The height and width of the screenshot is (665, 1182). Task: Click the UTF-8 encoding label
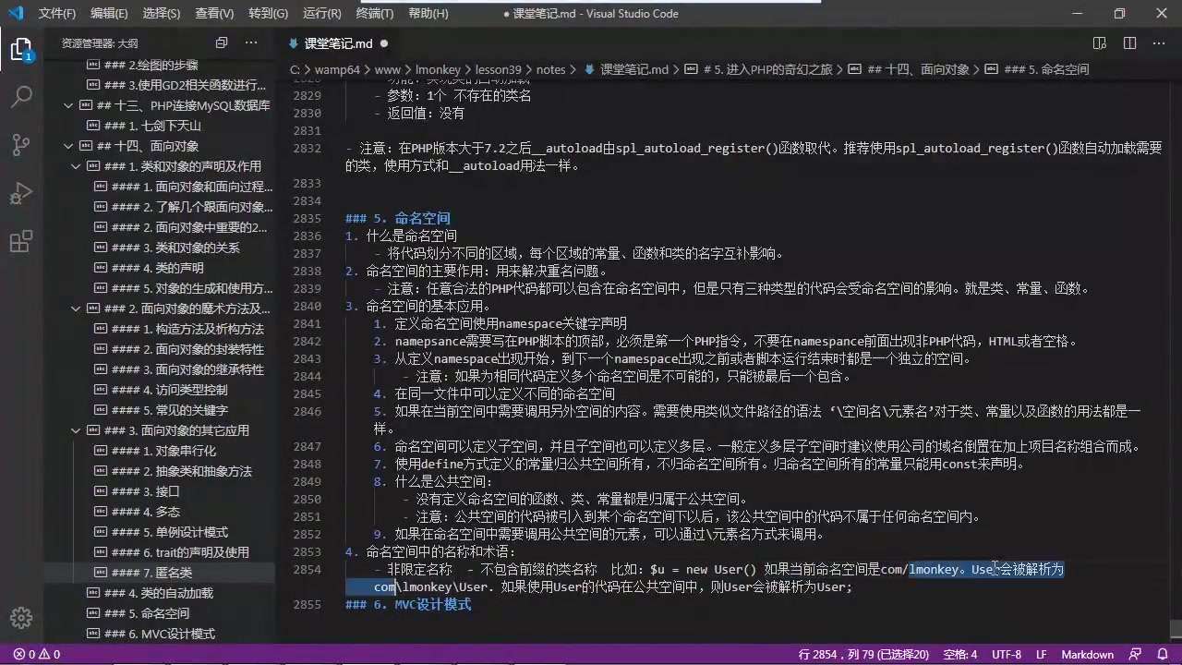click(x=1006, y=654)
